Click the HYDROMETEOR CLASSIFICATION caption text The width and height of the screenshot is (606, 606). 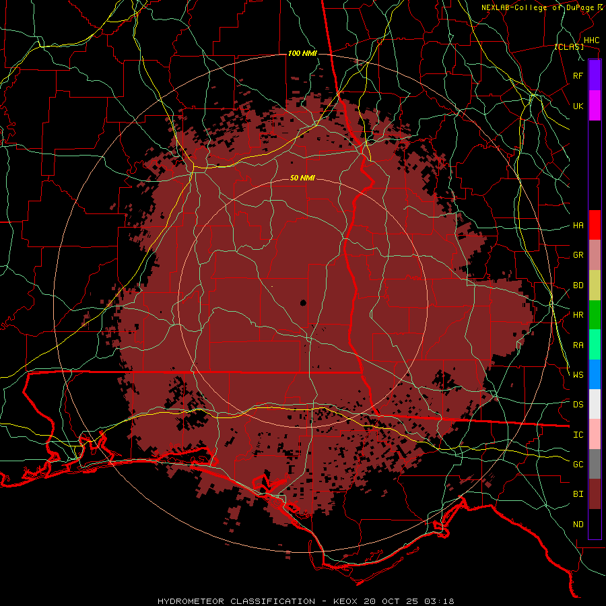point(236,601)
